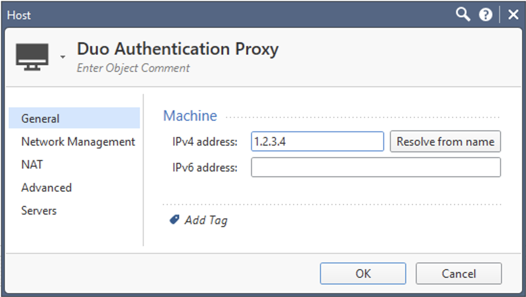Open the Advanced section
Screen dimensions: 526x297
pos(46,187)
